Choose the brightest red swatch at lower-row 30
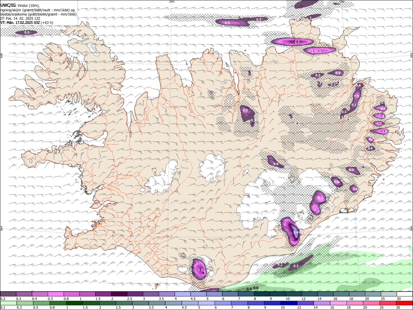 404,303
